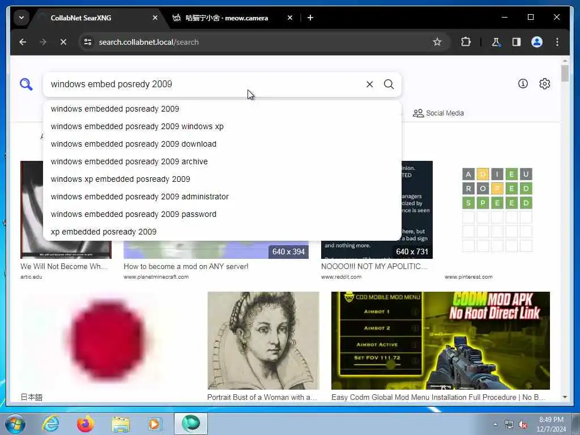
Task: Go forward with browser forward arrow
Action: point(43,42)
